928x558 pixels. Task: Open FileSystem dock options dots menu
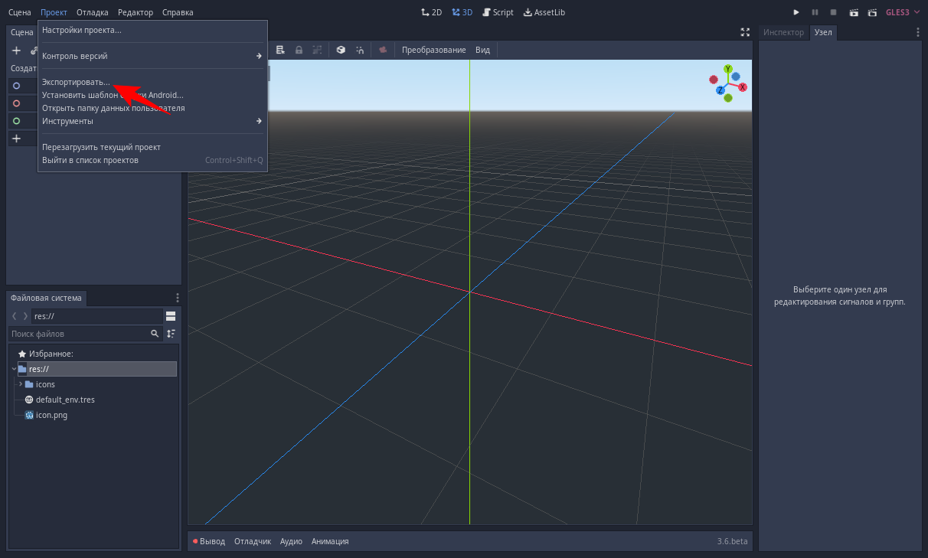(x=178, y=298)
